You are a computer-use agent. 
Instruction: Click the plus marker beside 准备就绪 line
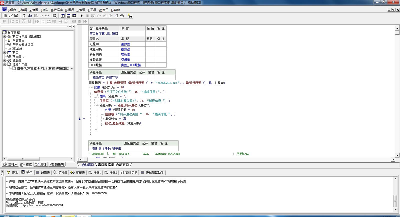[84, 119]
